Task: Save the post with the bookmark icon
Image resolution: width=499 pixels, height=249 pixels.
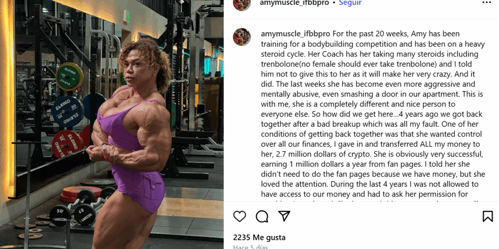Action: tap(488, 216)
